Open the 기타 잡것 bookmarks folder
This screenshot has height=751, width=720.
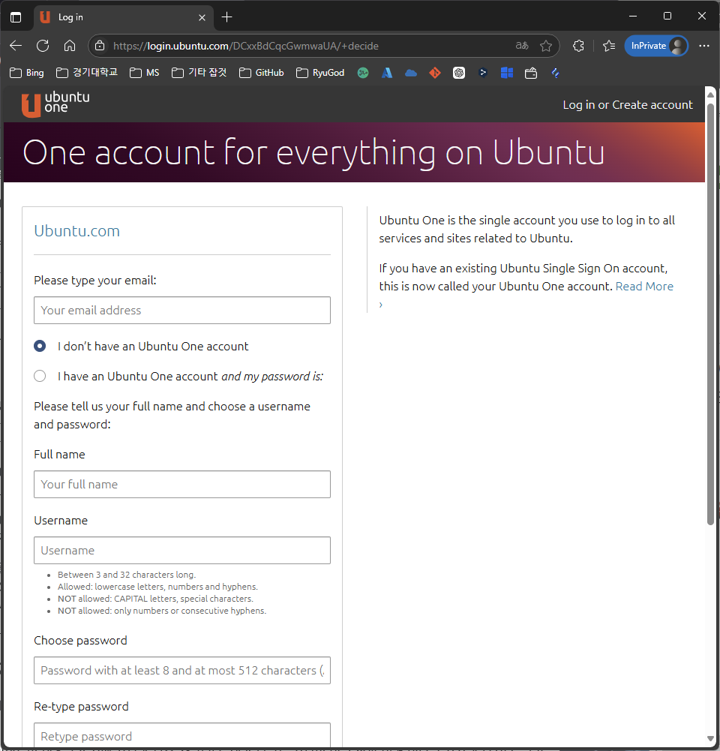click(x=199, y=73)
